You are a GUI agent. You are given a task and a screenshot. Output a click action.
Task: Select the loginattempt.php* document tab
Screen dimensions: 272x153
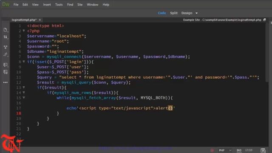(x=24, y=20)
